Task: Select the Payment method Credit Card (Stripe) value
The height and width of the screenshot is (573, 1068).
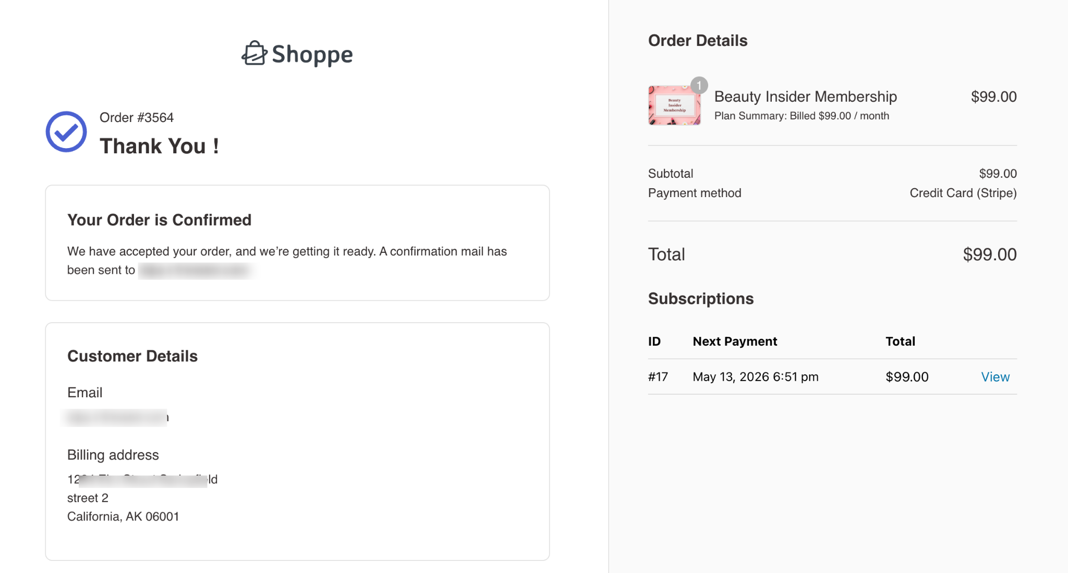Action: coord(963,193)
